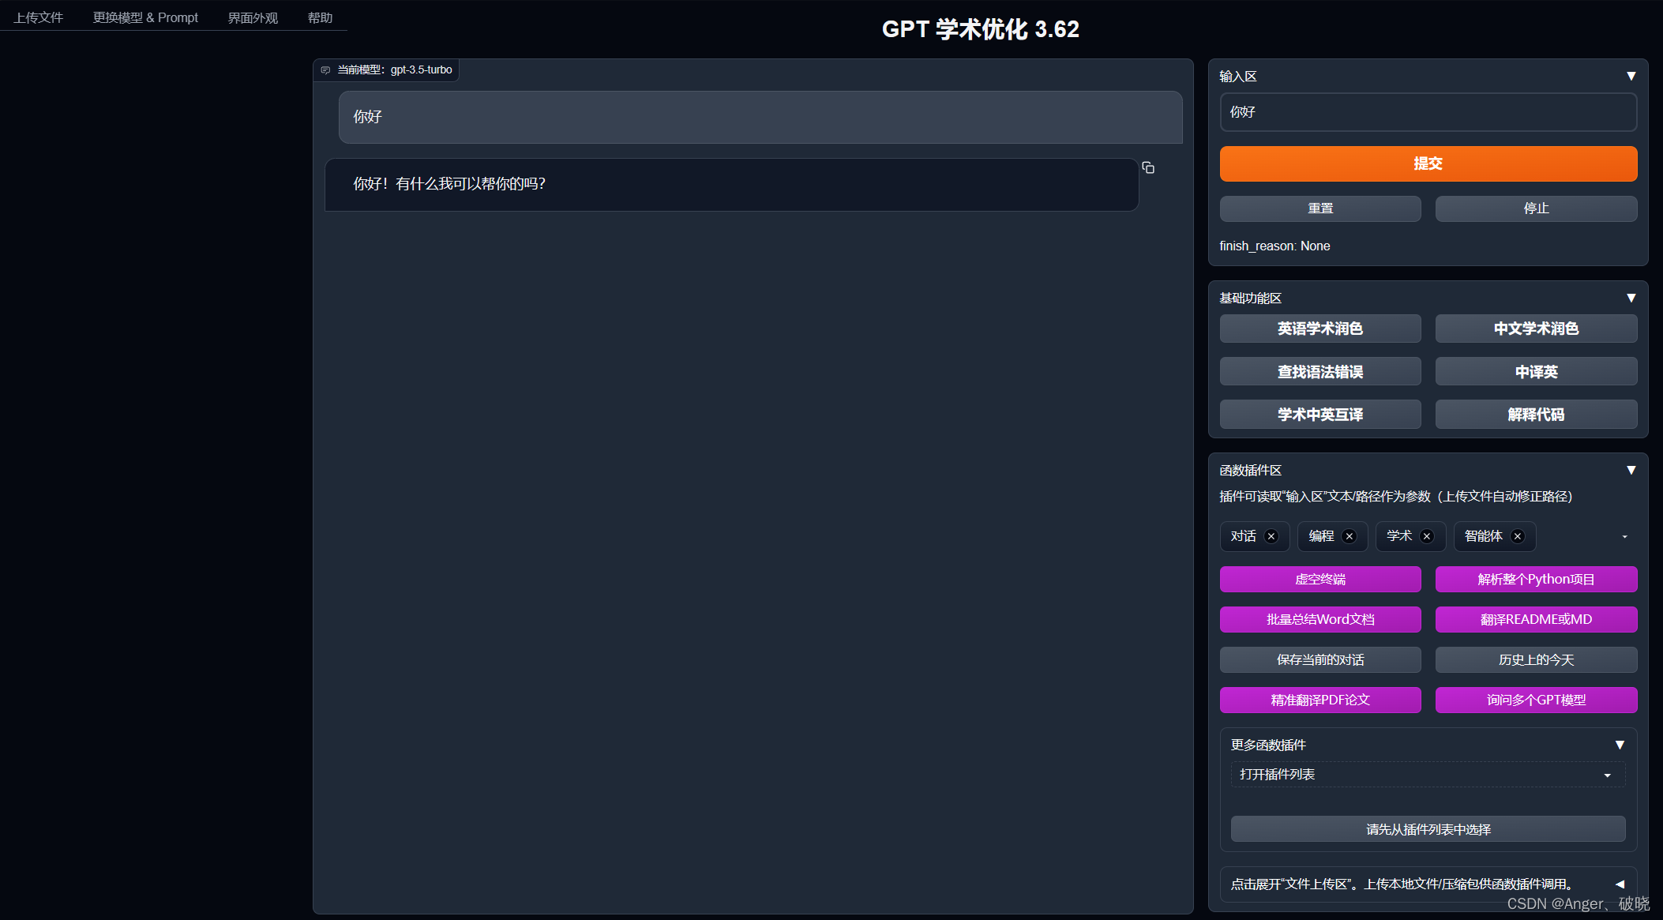Expand the 文件上传区 panel

1619,884
